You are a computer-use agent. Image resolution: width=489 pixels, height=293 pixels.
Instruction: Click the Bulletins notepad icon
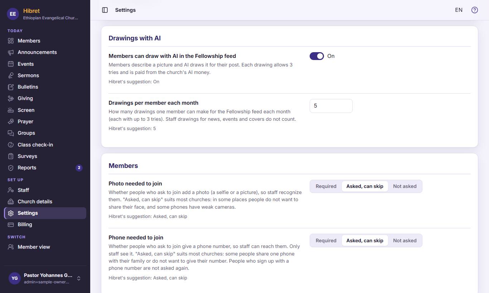pos(11,87)
